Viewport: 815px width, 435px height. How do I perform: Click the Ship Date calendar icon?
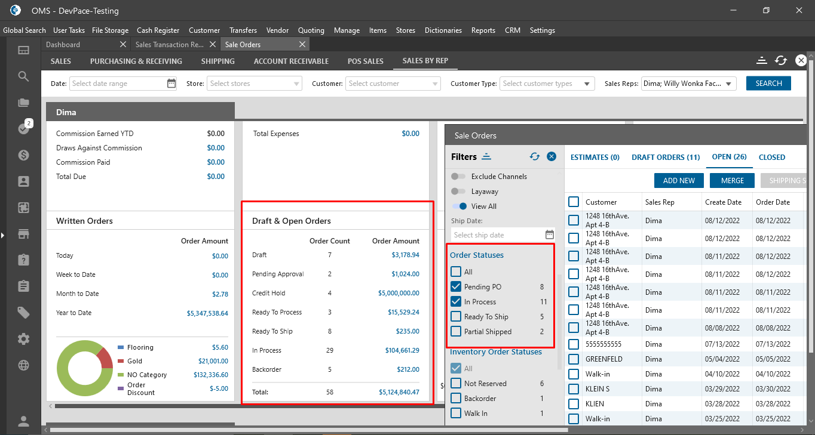click(550, 235)
